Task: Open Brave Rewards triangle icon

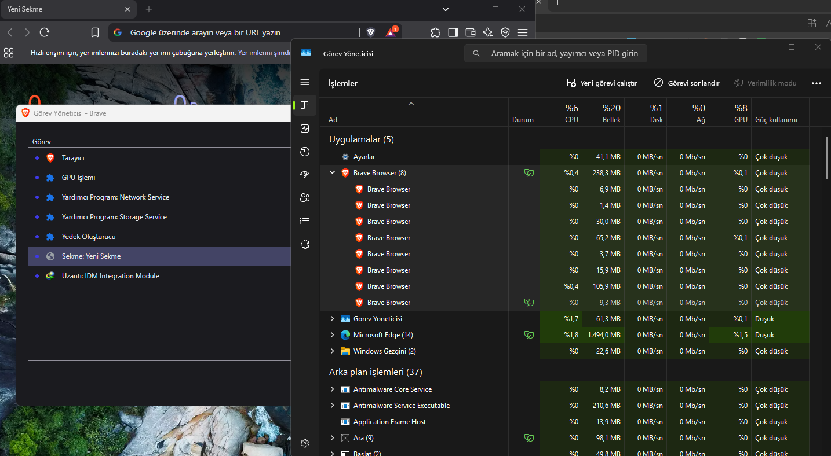Action: [x=391, y=32]
